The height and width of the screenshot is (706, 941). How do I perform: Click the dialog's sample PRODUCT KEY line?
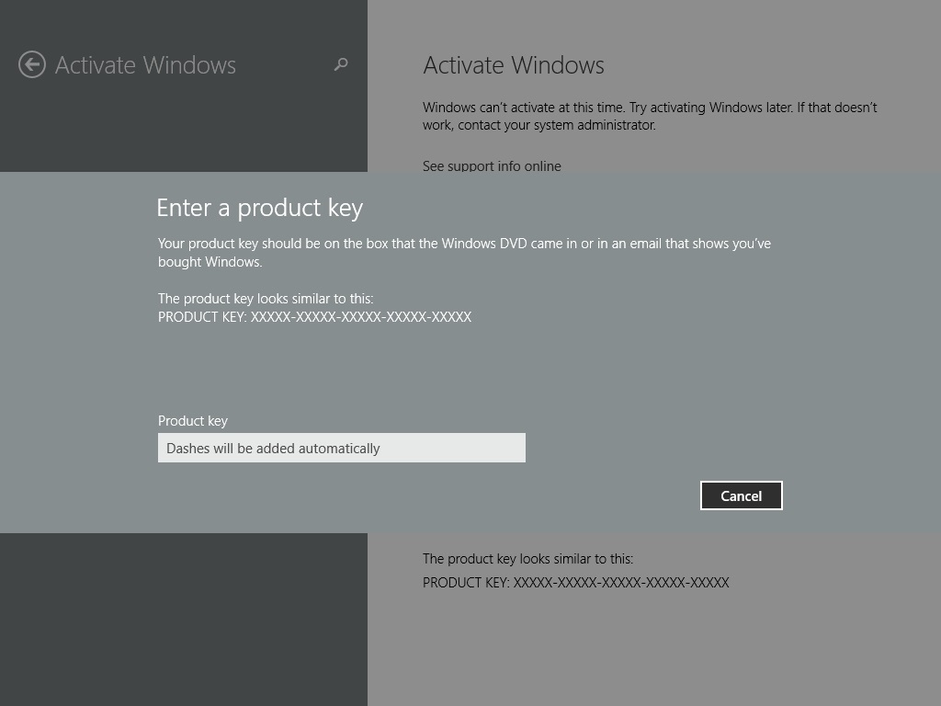[x=314, y=317]
